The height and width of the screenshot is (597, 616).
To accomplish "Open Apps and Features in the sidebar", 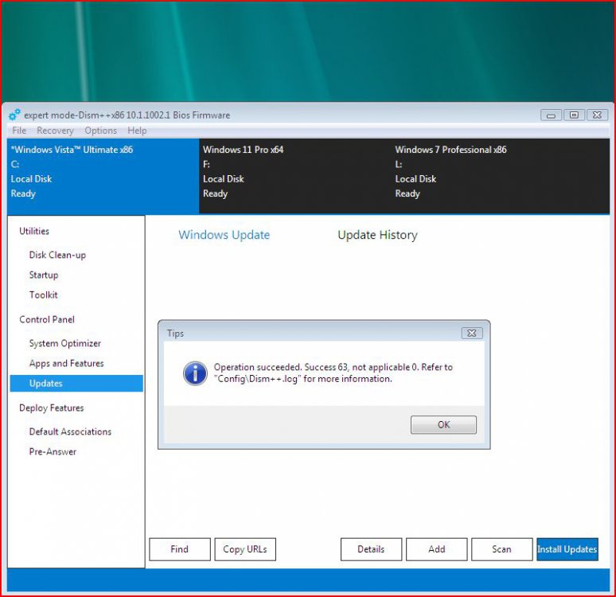I will 66,363.
